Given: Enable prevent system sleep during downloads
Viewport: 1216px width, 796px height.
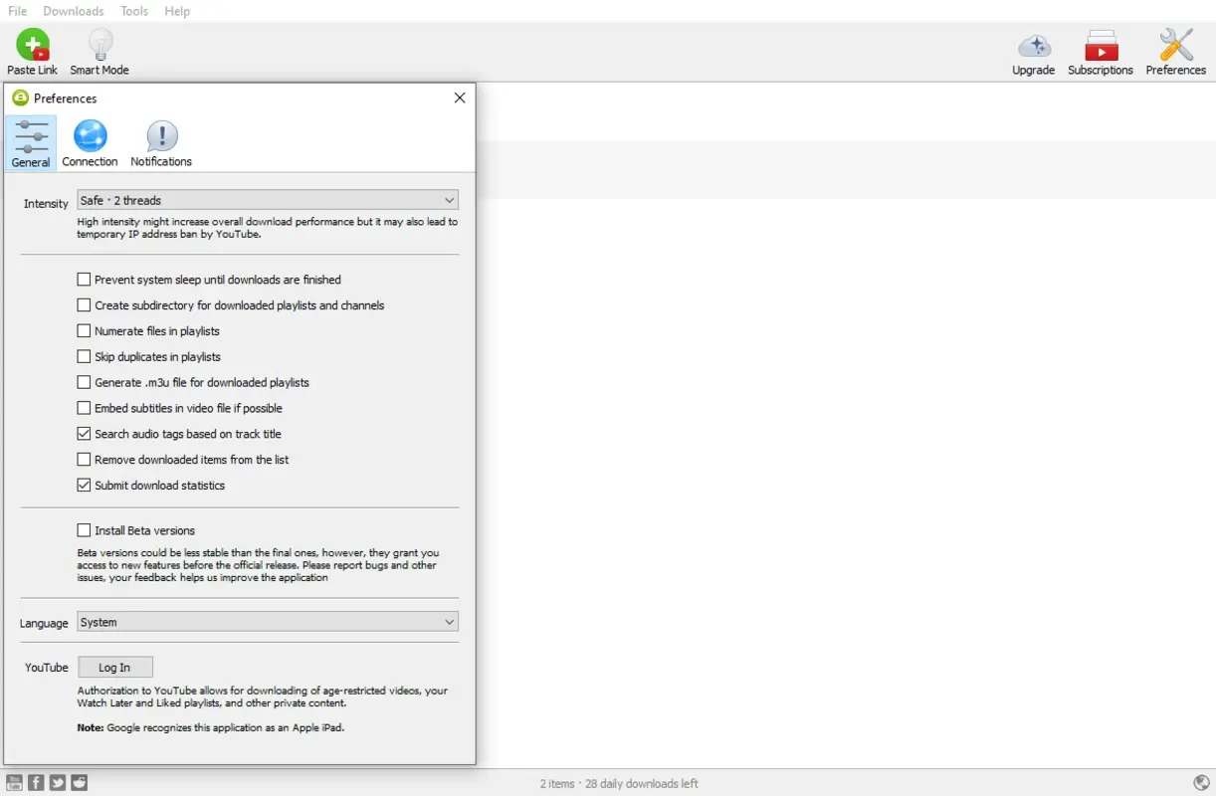Looking at the screenshot, I should point(84,280).
